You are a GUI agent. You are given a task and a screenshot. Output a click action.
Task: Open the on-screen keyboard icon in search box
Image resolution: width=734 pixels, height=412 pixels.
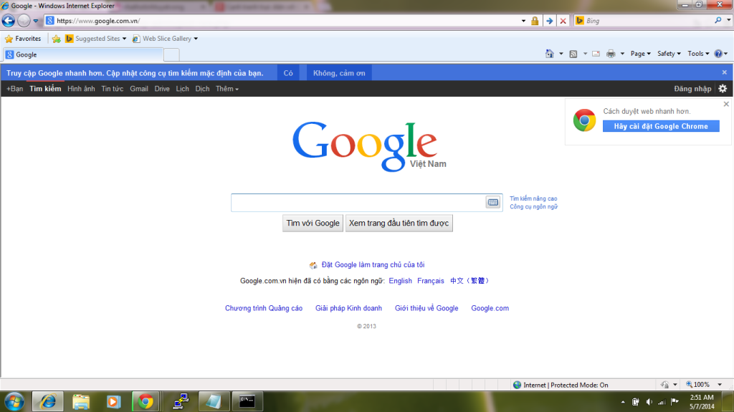tap(493, 202)
